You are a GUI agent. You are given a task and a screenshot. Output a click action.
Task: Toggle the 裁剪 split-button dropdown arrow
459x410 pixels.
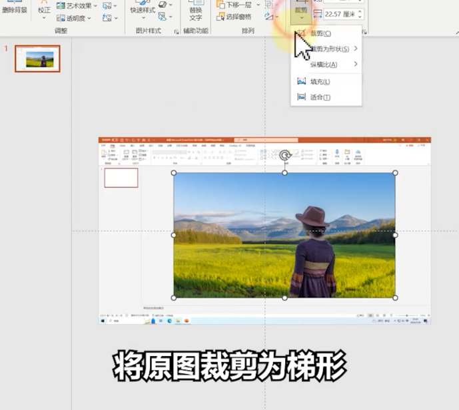(x=302, y=18)
